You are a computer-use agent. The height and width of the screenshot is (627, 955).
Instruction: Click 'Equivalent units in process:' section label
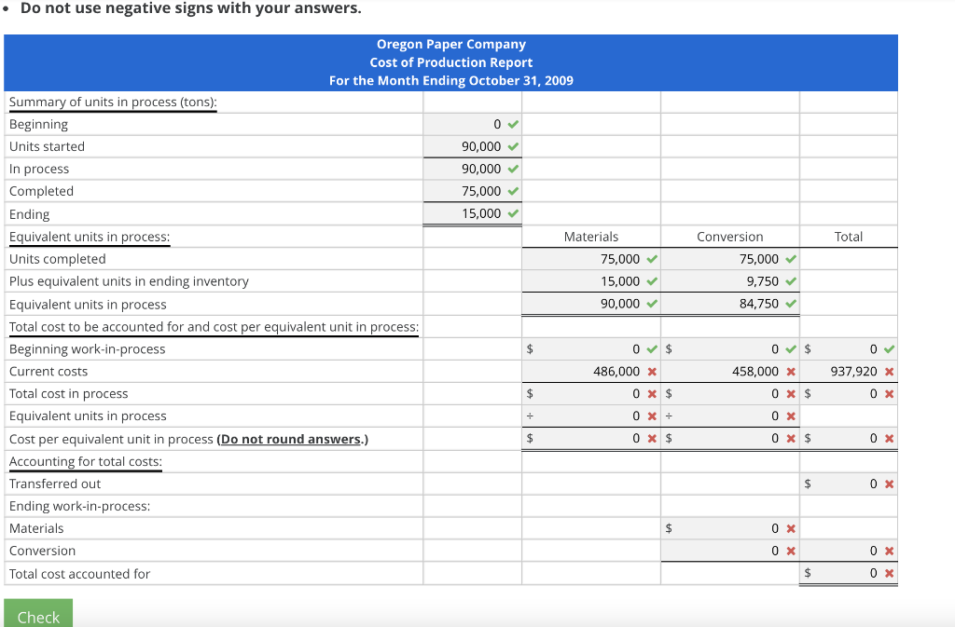[90, 237]
